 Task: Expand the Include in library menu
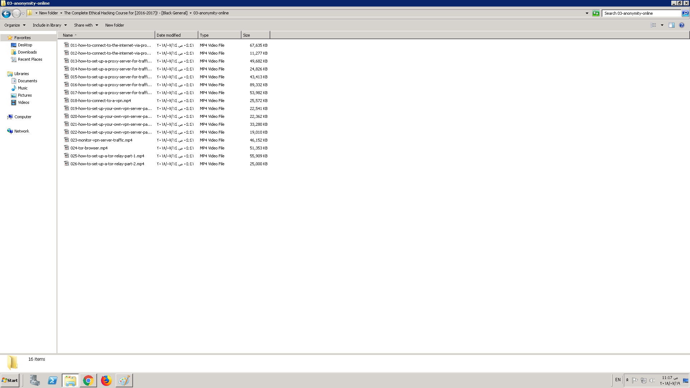tap(50, 25)
